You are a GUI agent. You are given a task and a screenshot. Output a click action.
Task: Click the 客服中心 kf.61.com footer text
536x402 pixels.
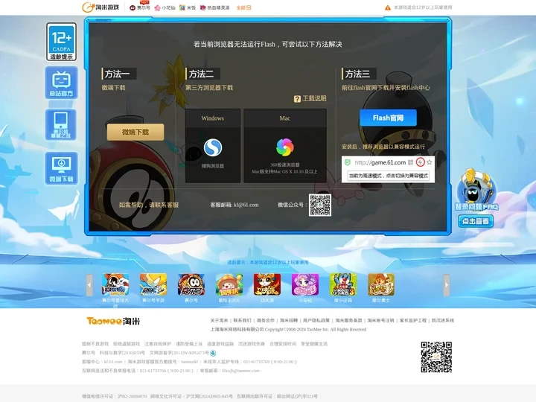pos(102,362)
